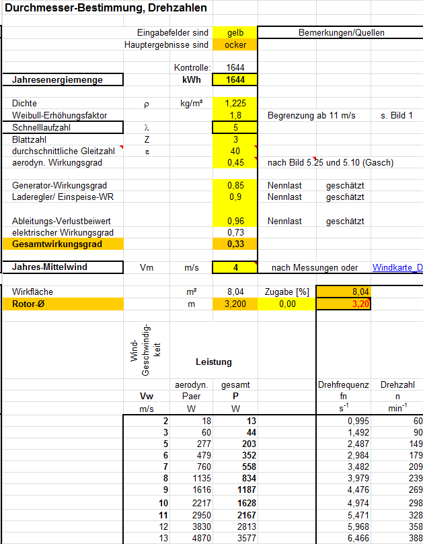Select the Blattzahl value cell showing 3

[235, 139]
